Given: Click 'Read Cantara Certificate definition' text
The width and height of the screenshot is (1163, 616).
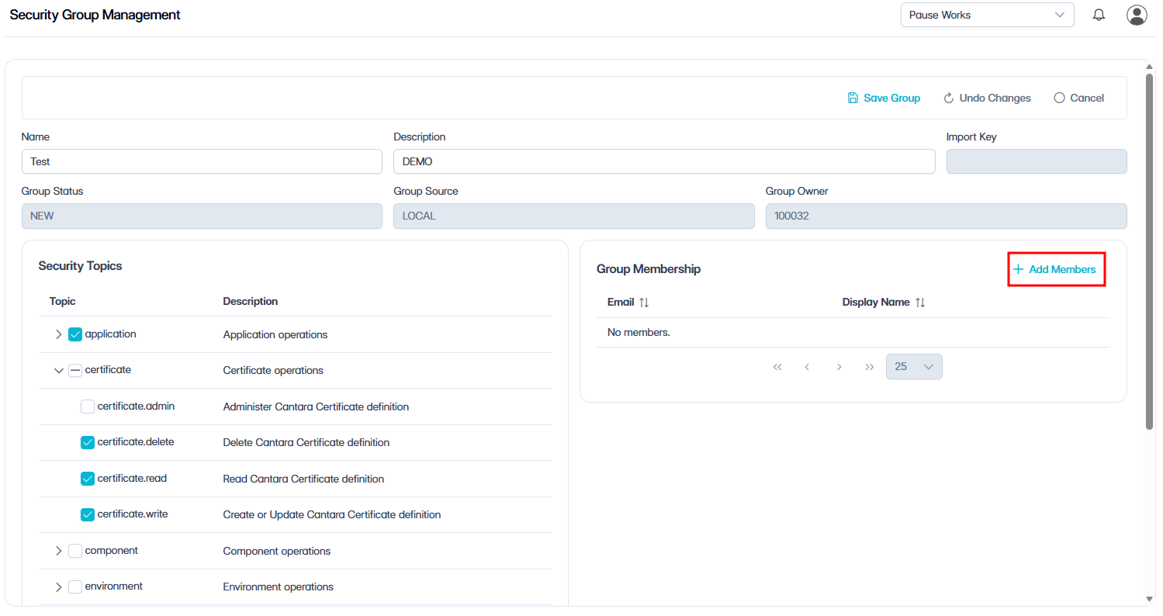Looking at the screenshot, I should pyautogui.click(x=303, y=479).
